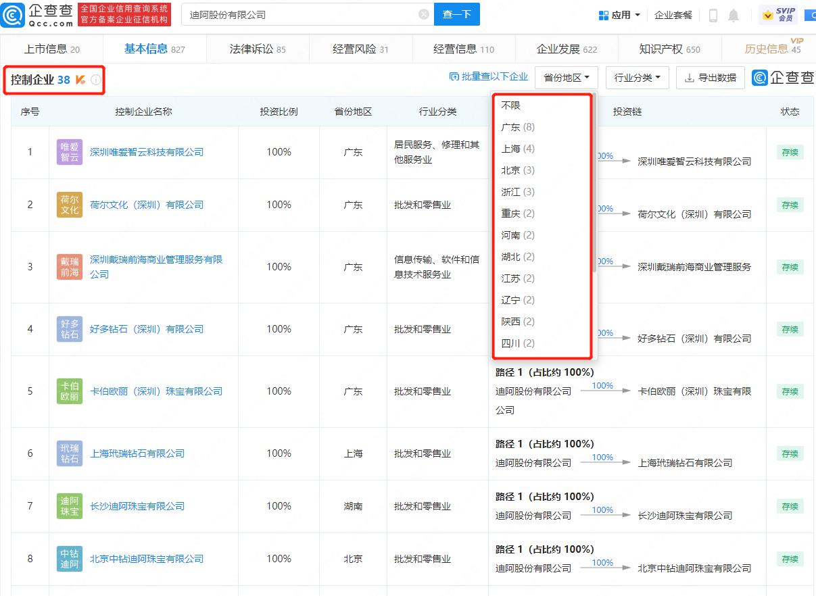Switch to the 知识产权 tab
Viewport: 816px width, 596px height.
[670, 49]
